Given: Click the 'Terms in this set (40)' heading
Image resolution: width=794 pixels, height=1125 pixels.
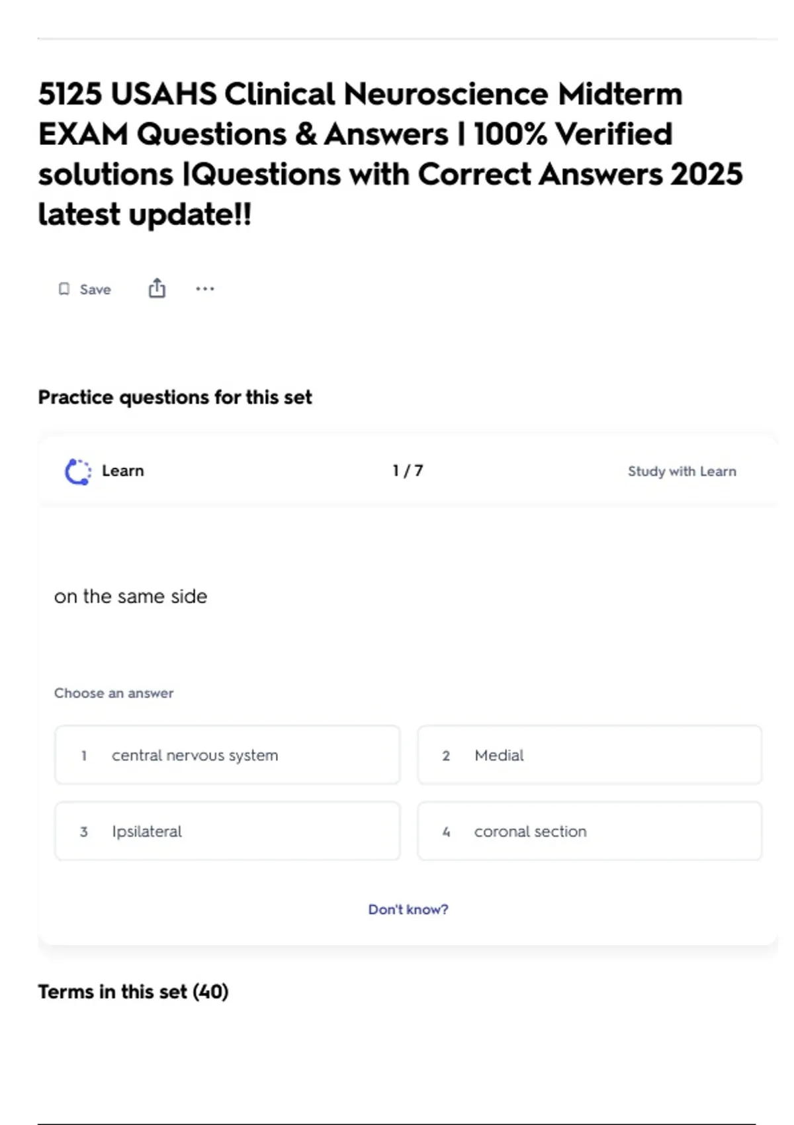Looking at the screenshot, I should coord(133,991).
